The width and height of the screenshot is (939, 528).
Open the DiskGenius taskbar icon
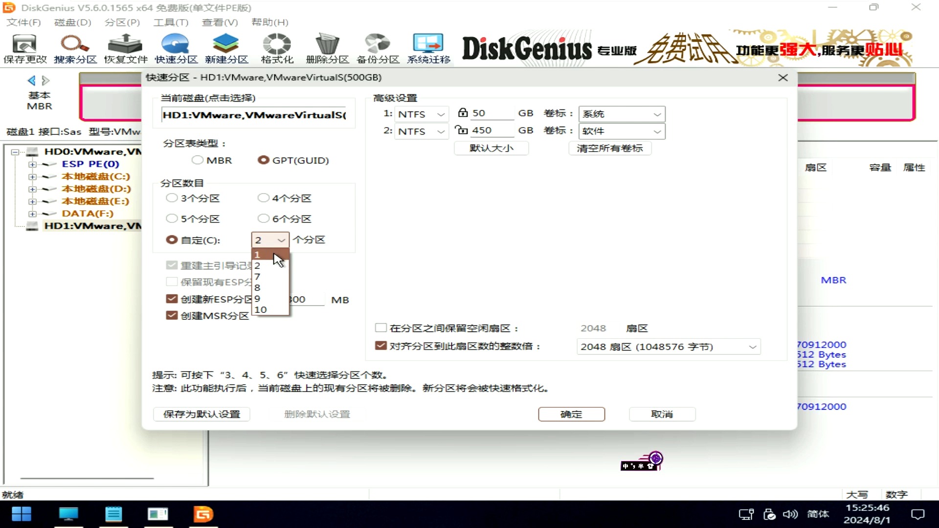[203, 514]
